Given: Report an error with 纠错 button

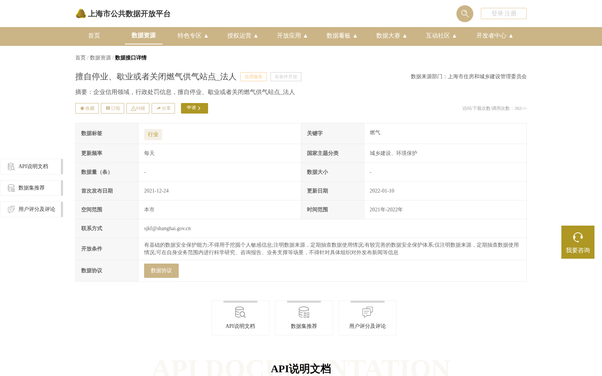Looking at the screenshot, I should tap(138, 108).
